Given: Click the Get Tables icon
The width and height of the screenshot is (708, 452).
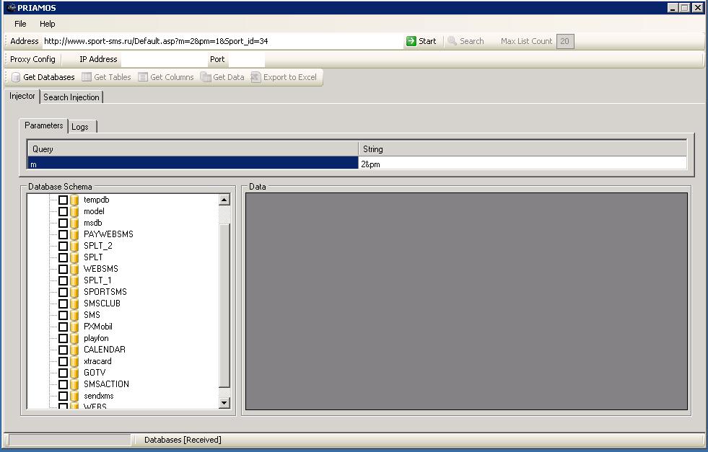Looking at the screenshot, I should point(86,77).
